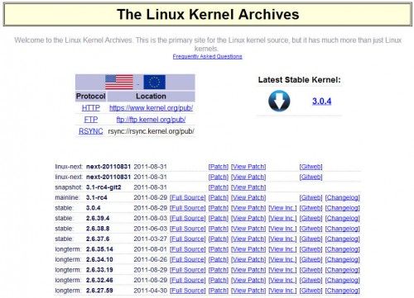The image size is (414, 298).
Task: Click the 2011-04-30 date for 2.6.27.59
Action: [x=151, y=291]
